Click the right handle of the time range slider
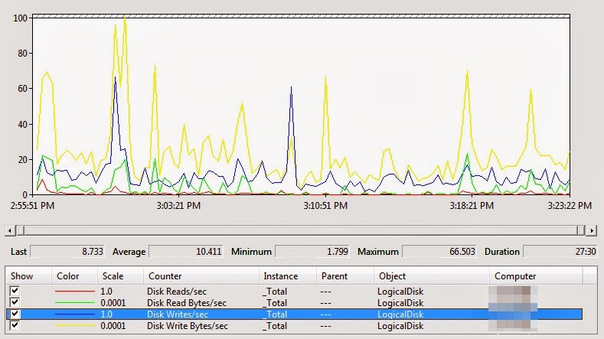The width and height of the screenshot is (604, 339). coord(581,231)
